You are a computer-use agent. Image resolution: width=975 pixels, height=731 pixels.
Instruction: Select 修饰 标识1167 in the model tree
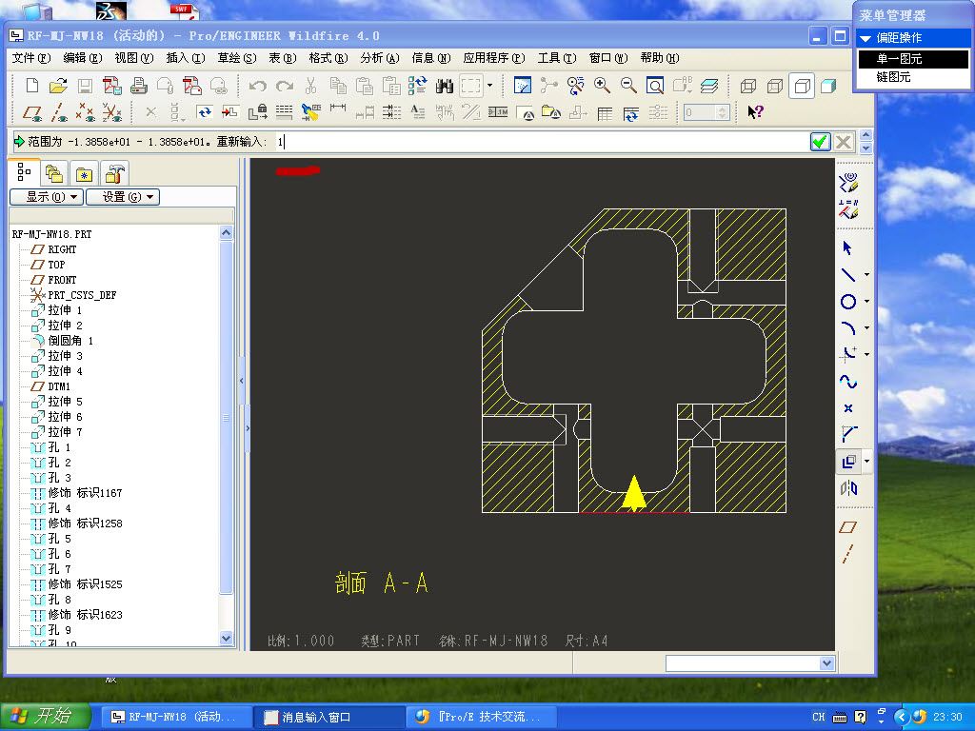(76, 493)
